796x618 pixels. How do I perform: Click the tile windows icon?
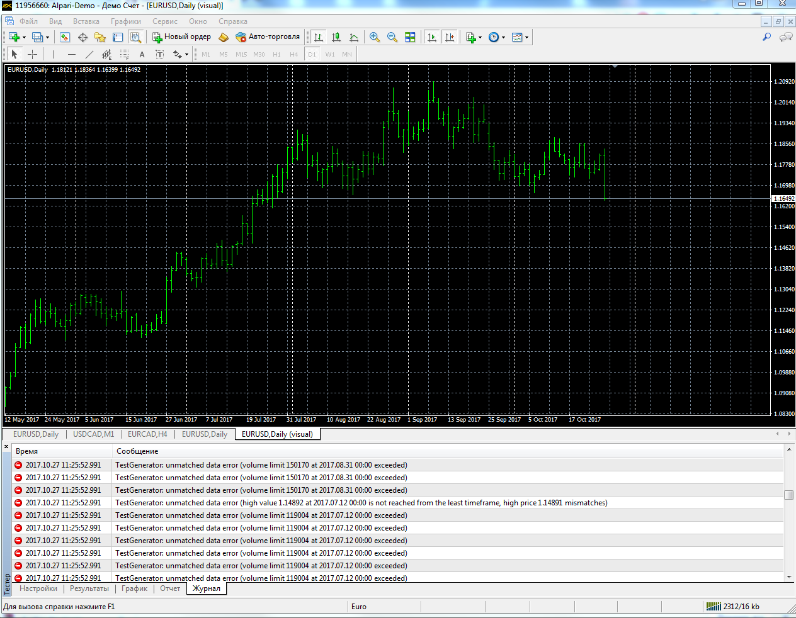[x=410, y=37]
